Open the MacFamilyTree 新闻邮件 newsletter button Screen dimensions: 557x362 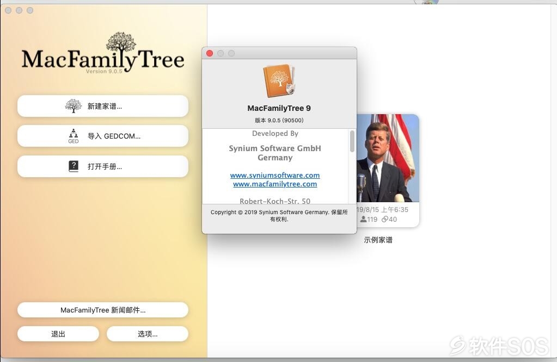(103, 310)
